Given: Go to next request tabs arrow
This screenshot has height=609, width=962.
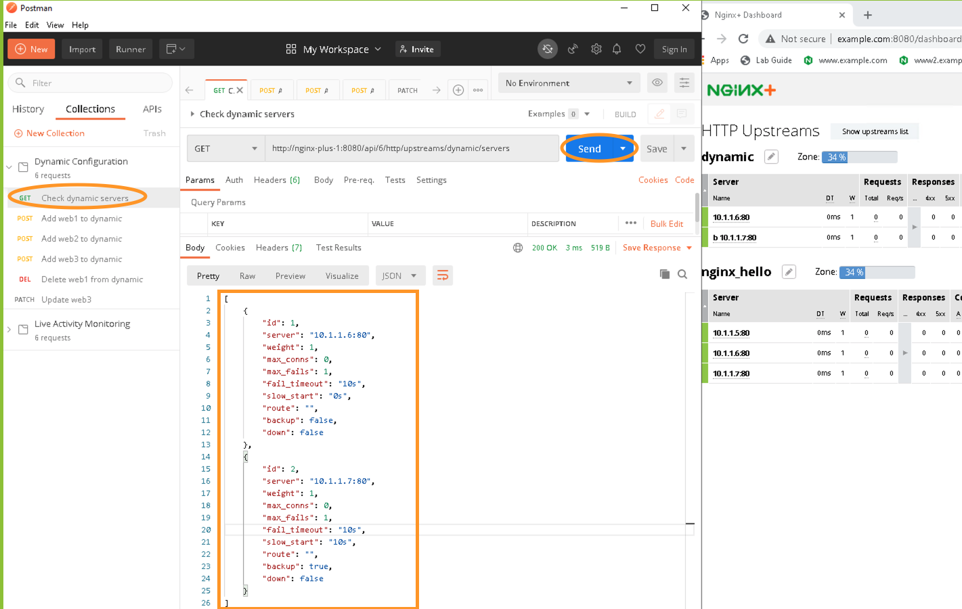Looking at the screenshot, I should click(x=437, y=90).
